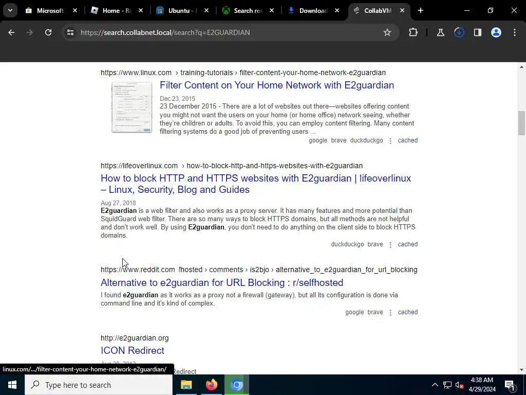Open the linux.com result thumbnail image

tap(131, 107)
